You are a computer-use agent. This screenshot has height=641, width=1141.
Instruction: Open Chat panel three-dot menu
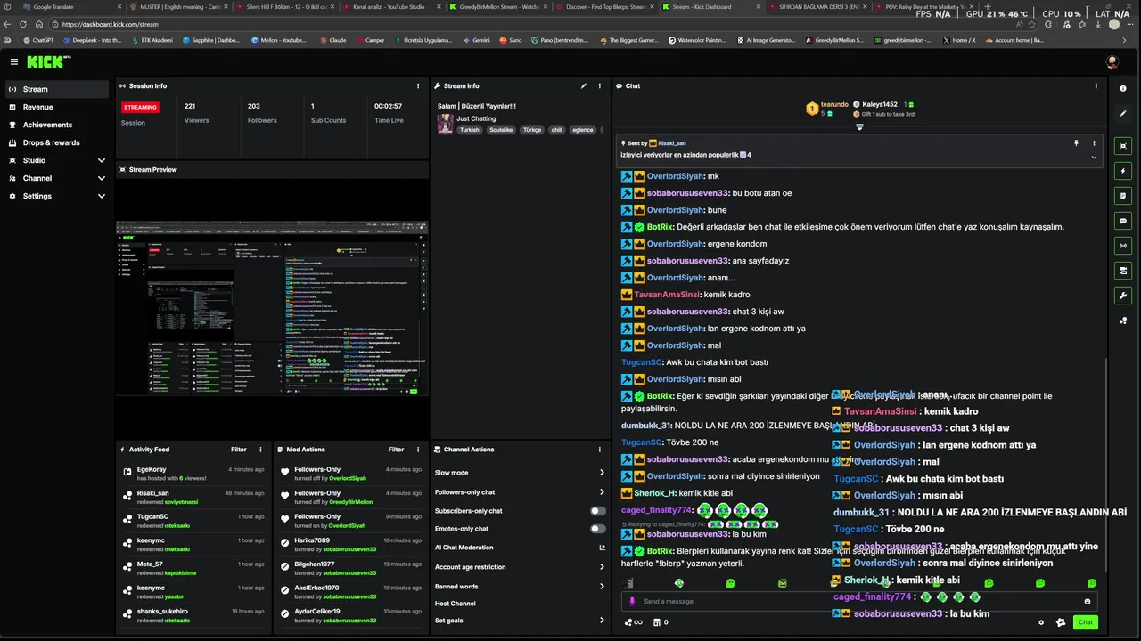coord(1096,85)
